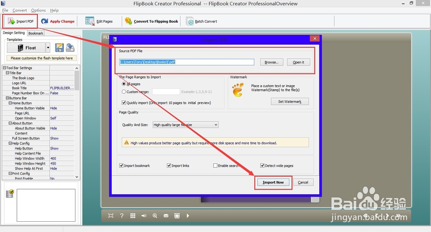Screen dimensions: 431x232
Task: Collapse the Buttons Bar tree node
Action: click(x=7, y=98)
